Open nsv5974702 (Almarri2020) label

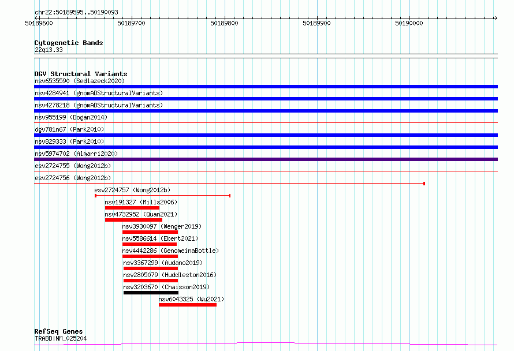pyautogui.click(x=76, y=154)
